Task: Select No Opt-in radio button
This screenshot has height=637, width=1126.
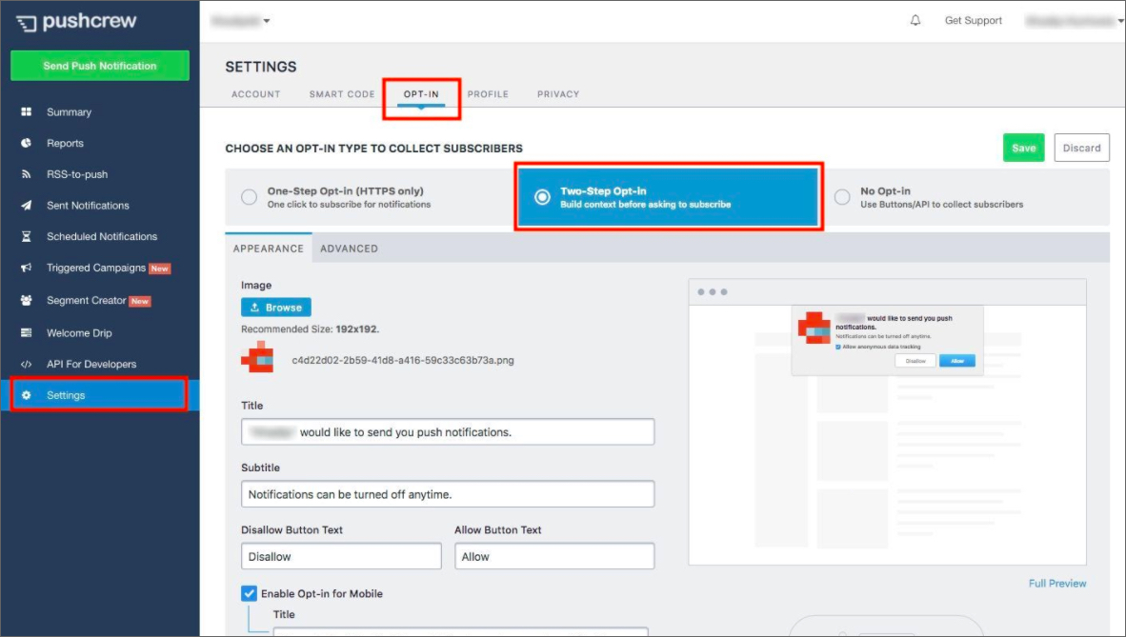Action: click(x=842, y=197)
